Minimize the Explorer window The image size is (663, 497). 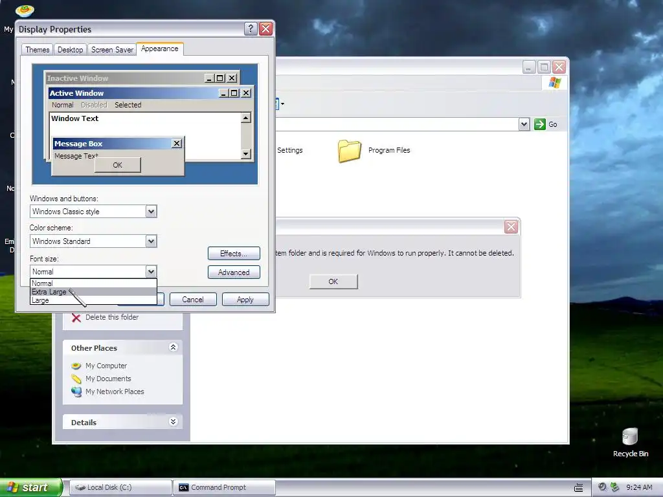[528, 67]
